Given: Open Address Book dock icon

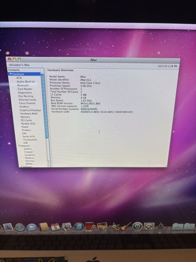Looking at the screenshot, I should click(44, 227).
